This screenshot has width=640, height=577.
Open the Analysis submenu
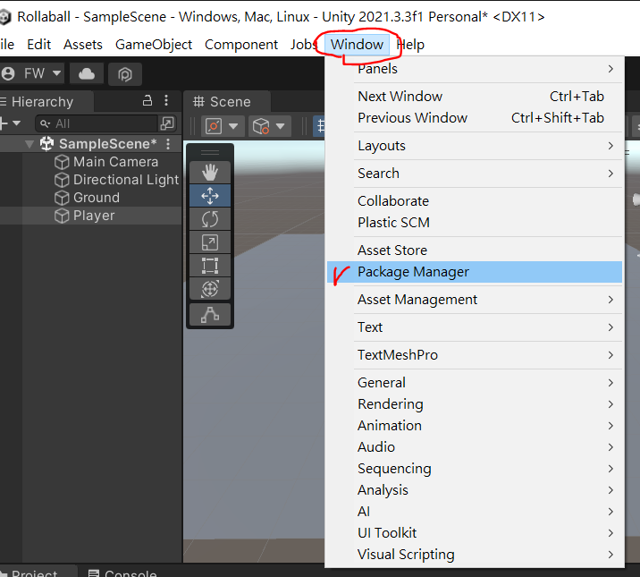point(475,490)
